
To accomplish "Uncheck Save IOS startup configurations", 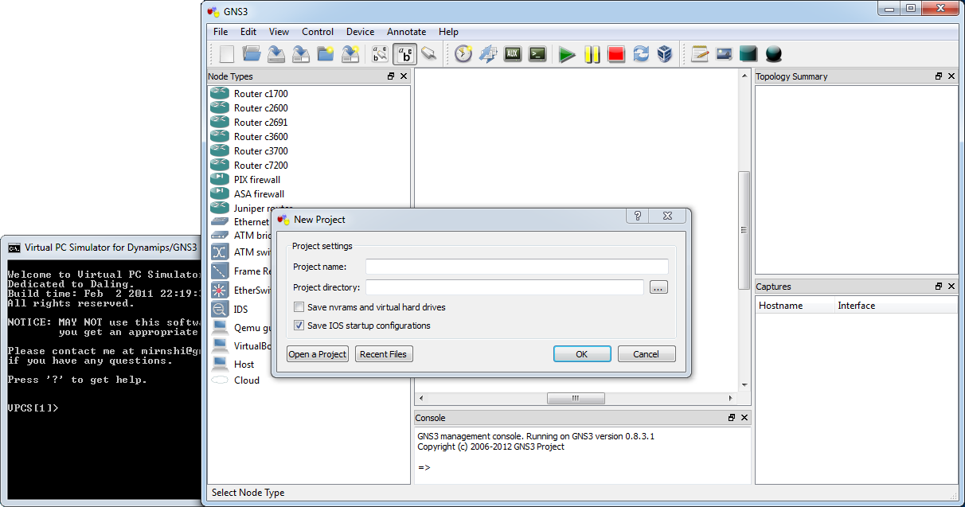I will (x=299, y=326).
